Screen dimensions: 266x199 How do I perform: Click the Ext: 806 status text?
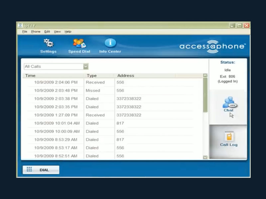click(227, 76)
